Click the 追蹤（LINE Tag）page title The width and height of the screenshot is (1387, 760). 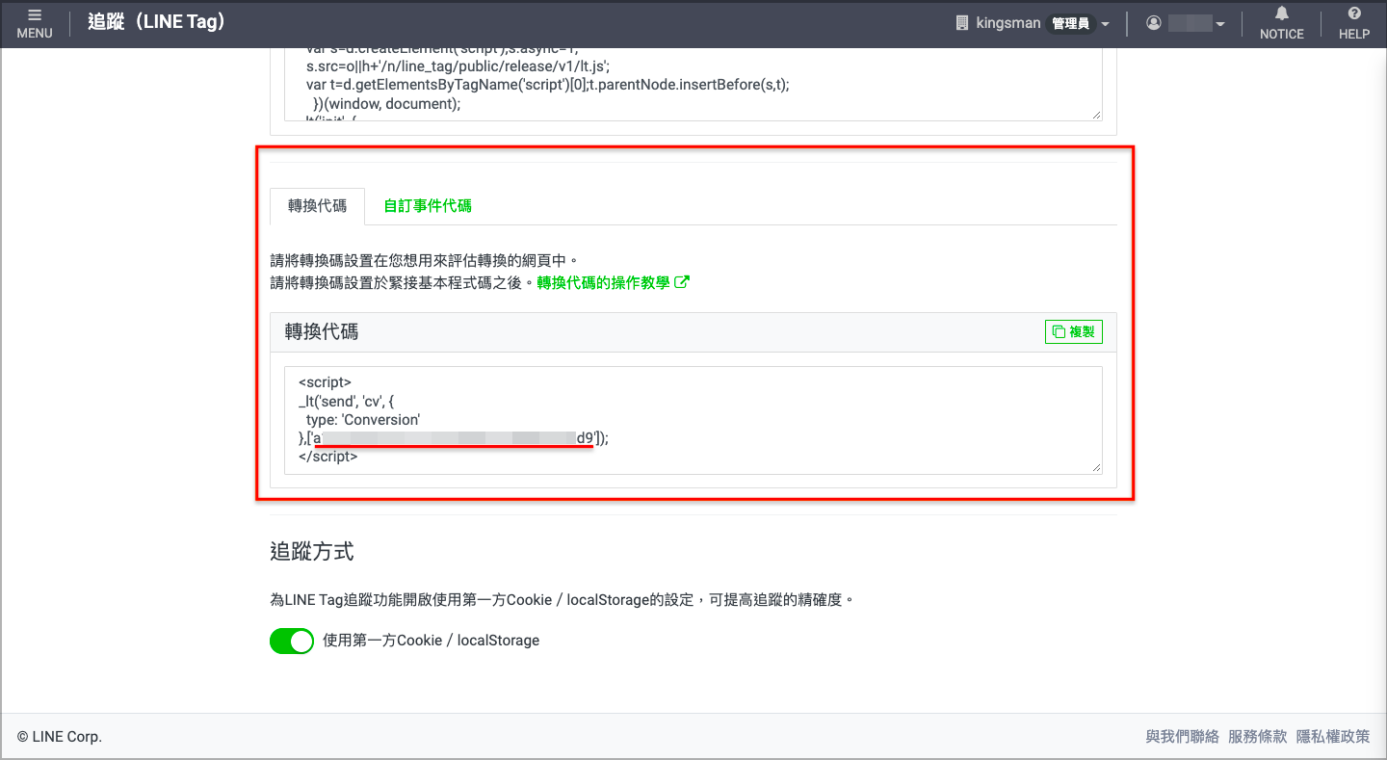156,20
